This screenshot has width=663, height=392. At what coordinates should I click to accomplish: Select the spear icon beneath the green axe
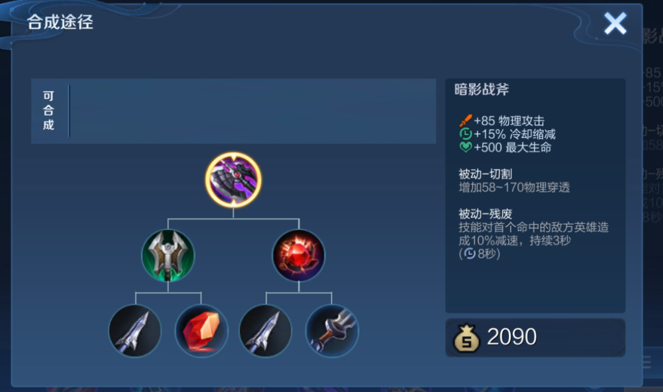[x=135, y=331]
